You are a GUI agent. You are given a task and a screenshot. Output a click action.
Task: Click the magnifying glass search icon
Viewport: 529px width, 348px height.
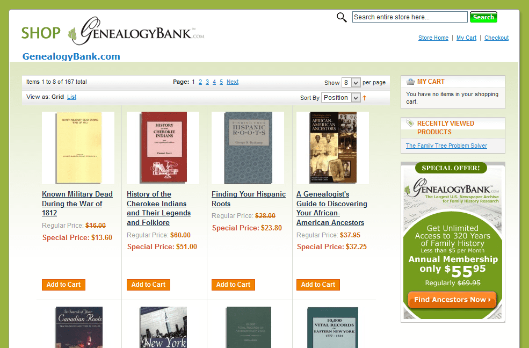point(342,17)
